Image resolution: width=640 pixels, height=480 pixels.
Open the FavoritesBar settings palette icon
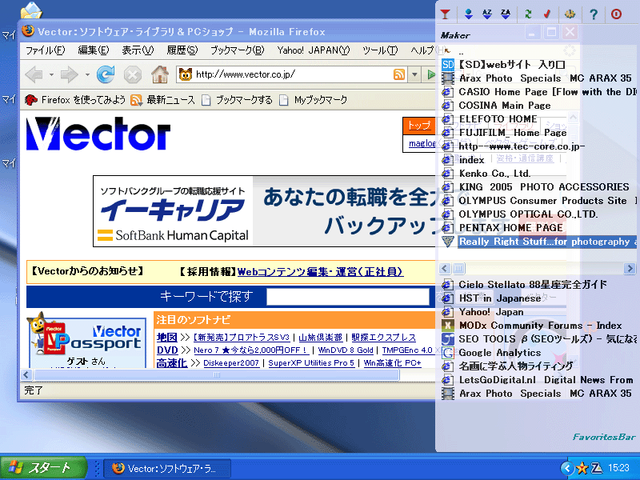click(570, 14)
